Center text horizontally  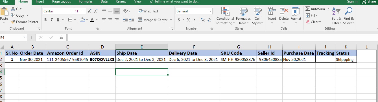tap(110, 20)
